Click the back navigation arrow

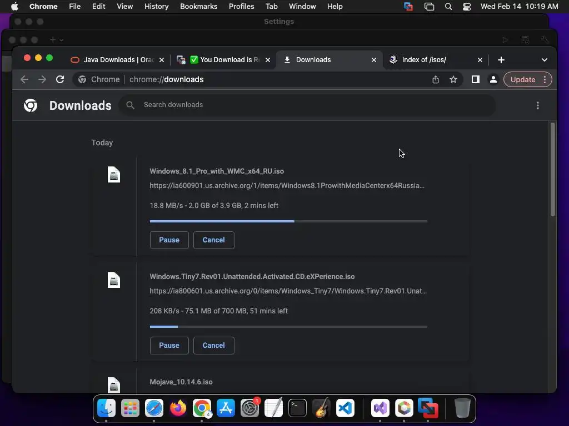(x=24, y=79)
